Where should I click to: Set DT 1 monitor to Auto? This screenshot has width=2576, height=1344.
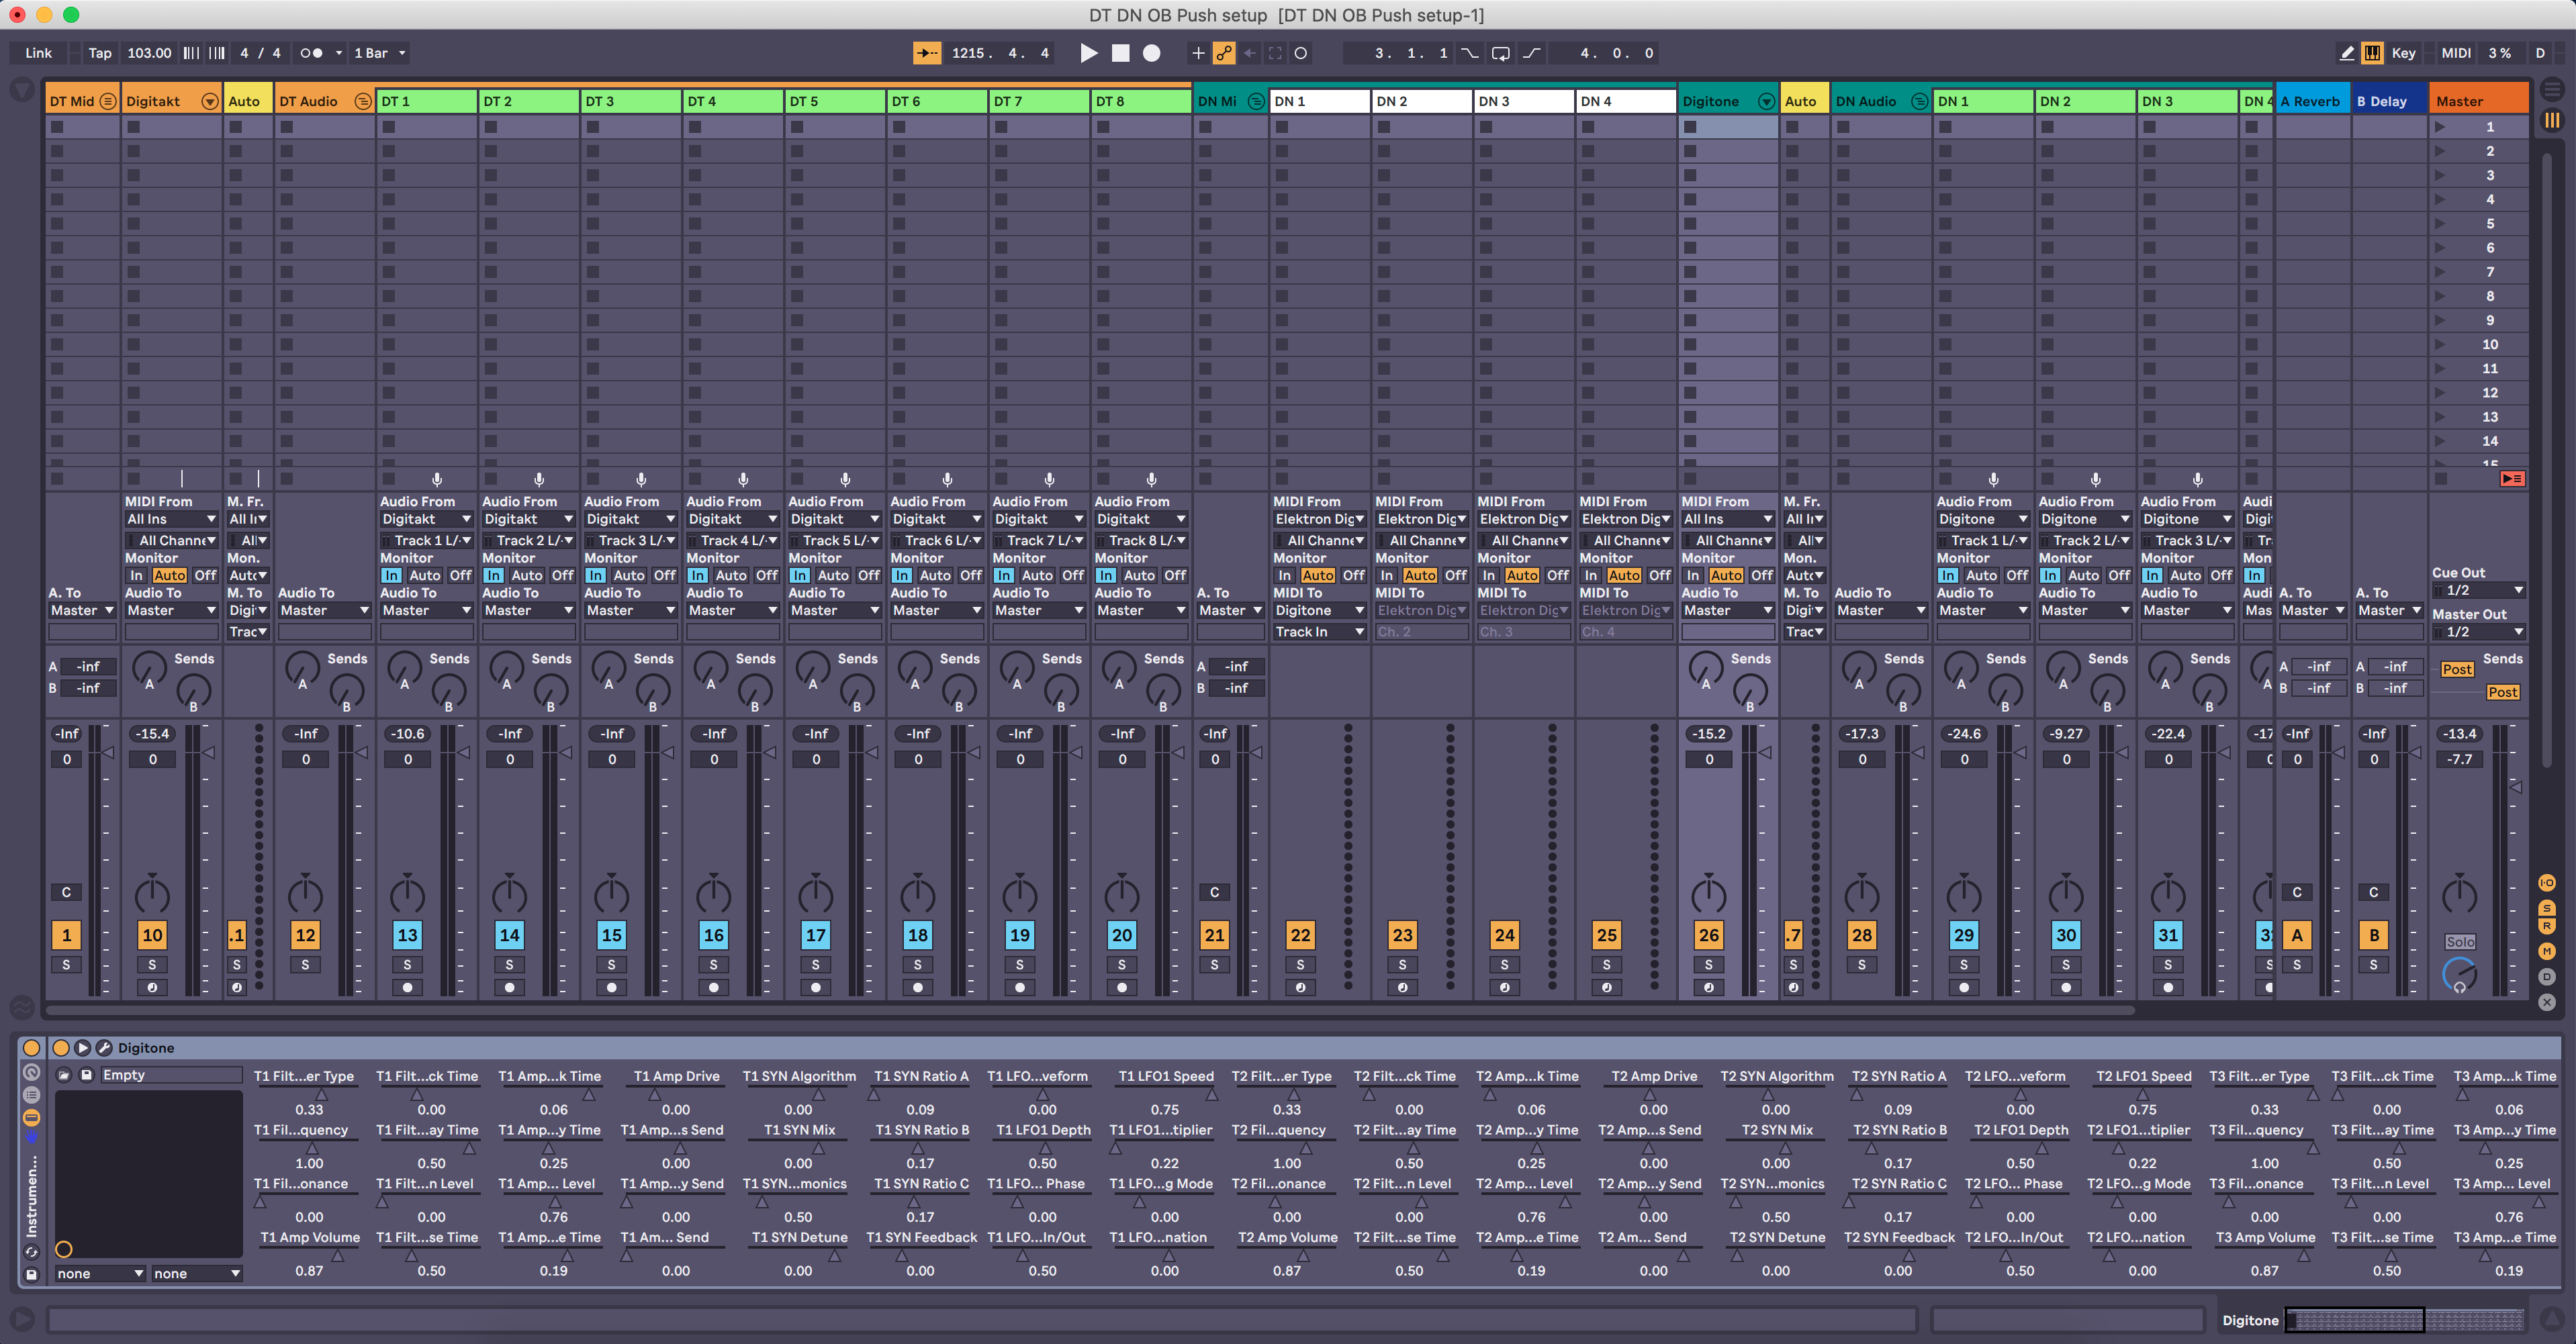(x=425, y=575)
